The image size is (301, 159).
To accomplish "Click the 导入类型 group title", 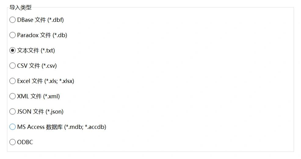I will pyautogui.click(x=20, y=8).
